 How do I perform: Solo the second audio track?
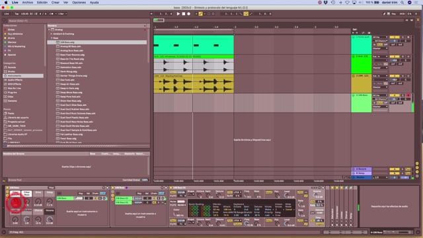[x=403, y=57]
